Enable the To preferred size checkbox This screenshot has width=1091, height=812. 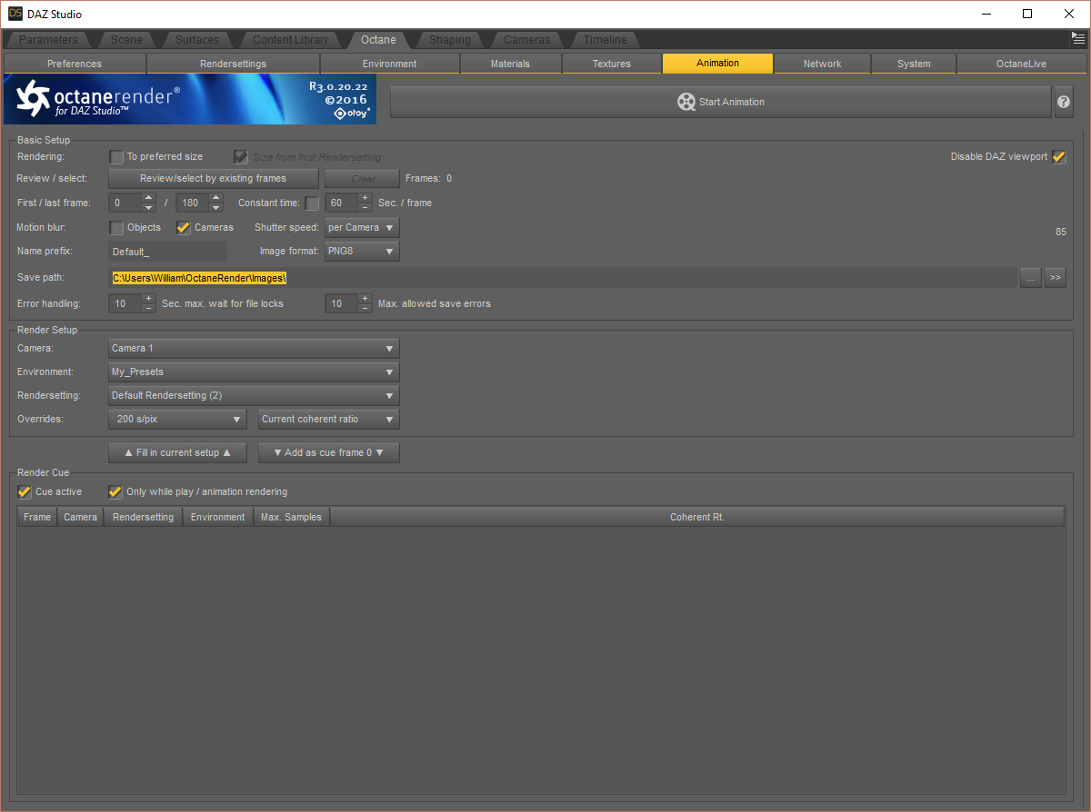point(116,157)
